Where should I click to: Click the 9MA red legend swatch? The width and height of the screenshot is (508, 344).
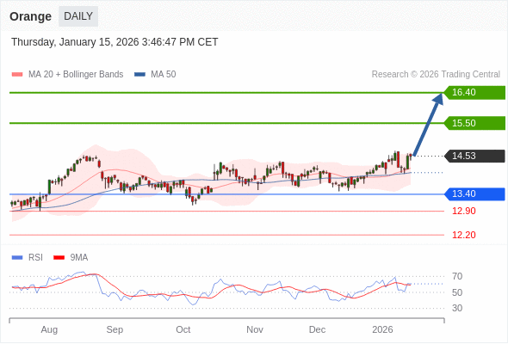[59, 258]
